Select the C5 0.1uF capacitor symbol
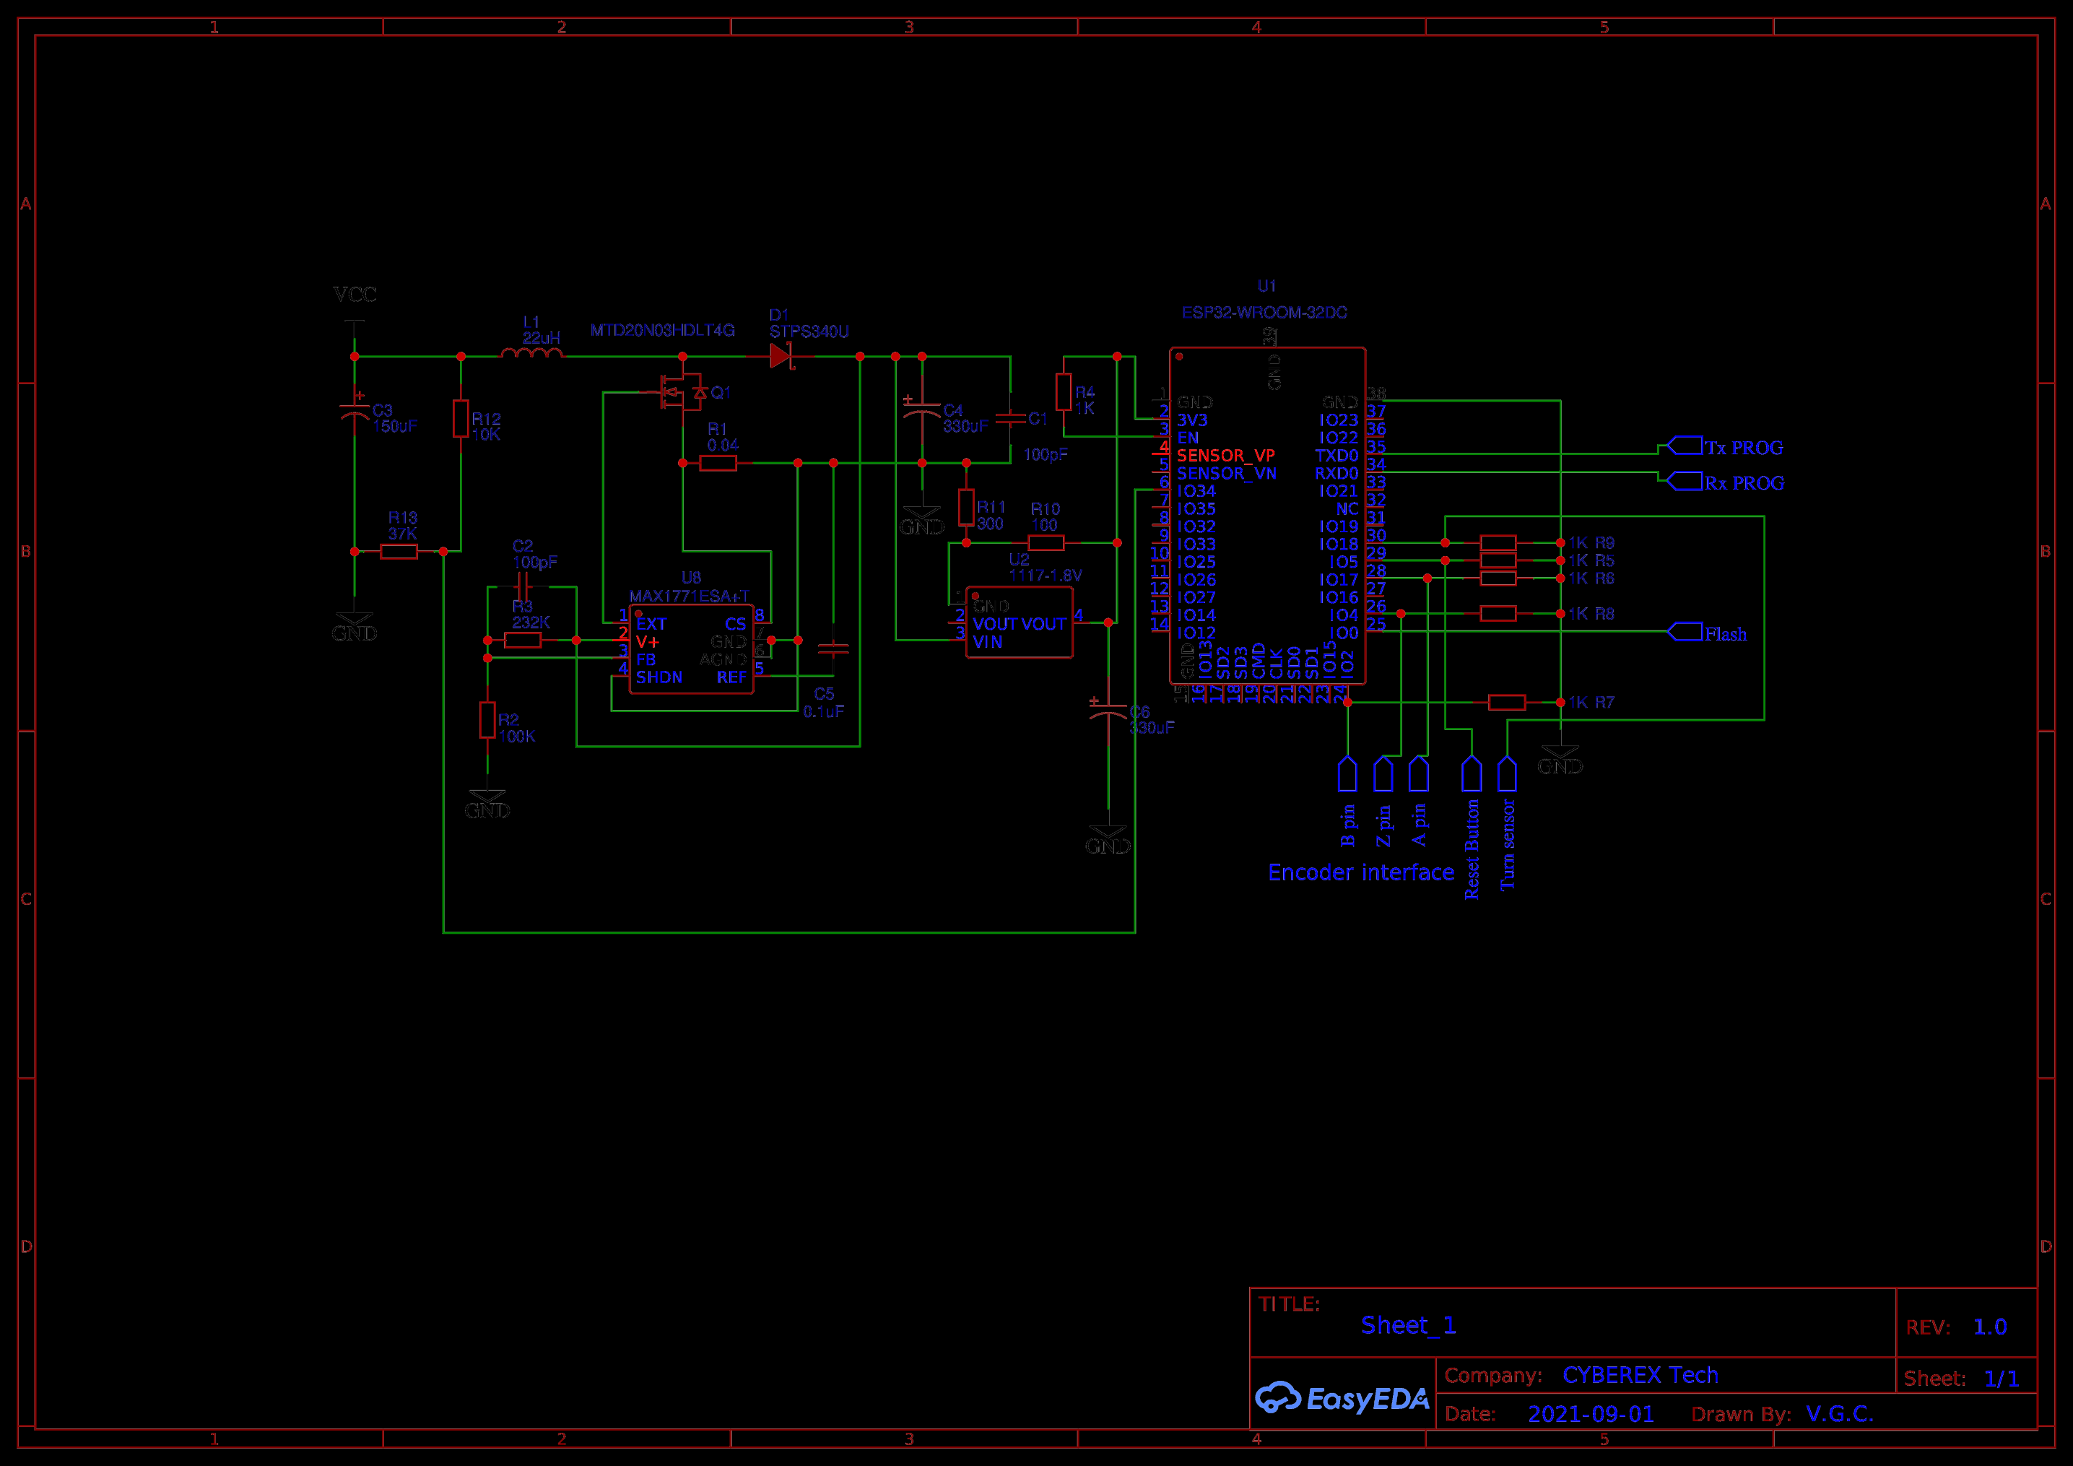 click(833, 648)
